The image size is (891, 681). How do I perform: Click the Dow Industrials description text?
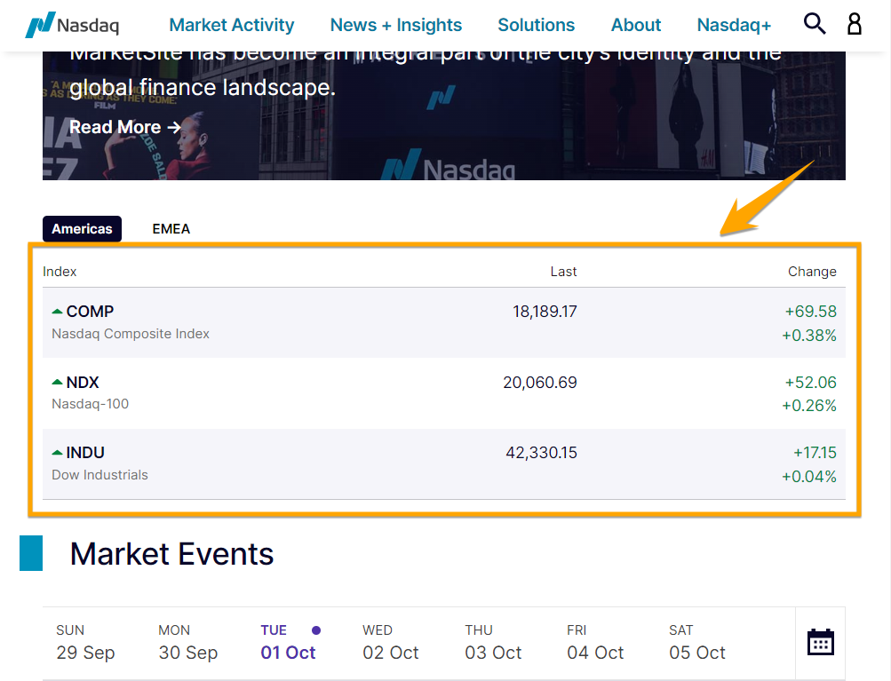point(100,475)
